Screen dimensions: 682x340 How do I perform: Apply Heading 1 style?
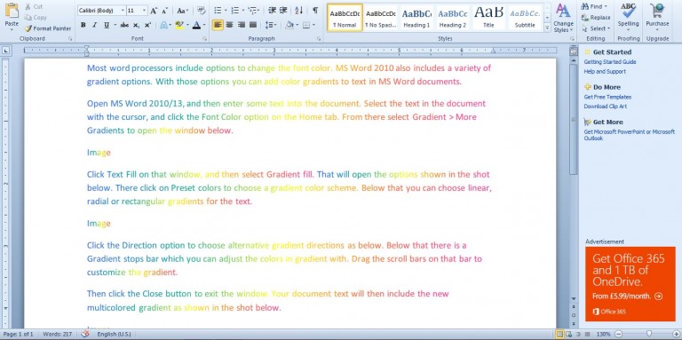(416, 18)
